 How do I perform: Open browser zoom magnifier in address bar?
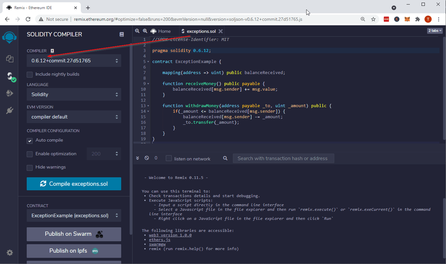point(363,19)
